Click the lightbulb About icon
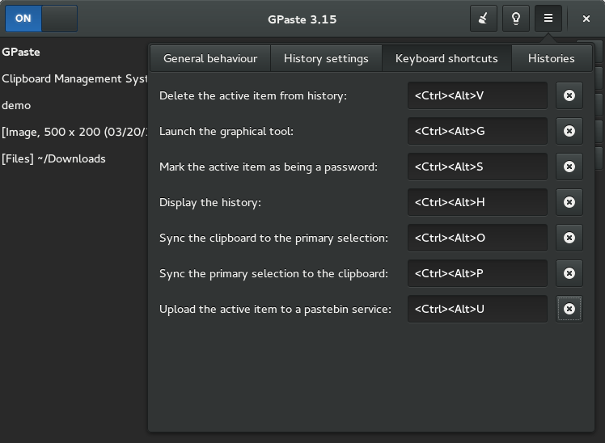 point(516,19)
